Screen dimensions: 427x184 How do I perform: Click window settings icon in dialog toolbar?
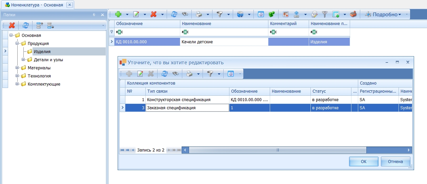[x=231, y=73]
